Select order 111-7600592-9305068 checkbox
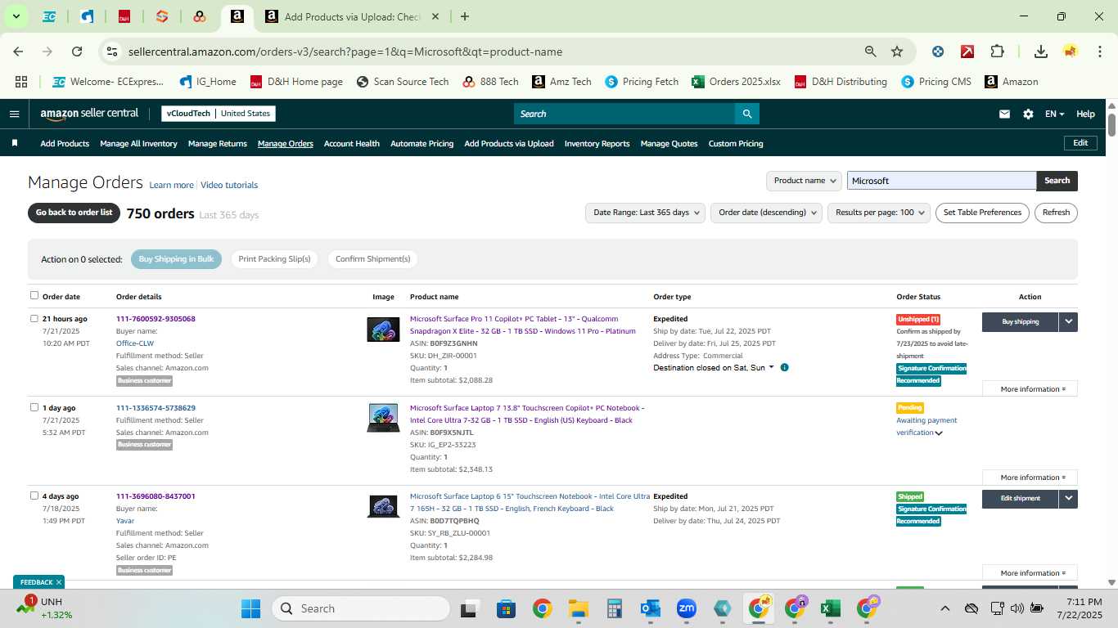Screen dimensions: 1118x628 [34, 318]
